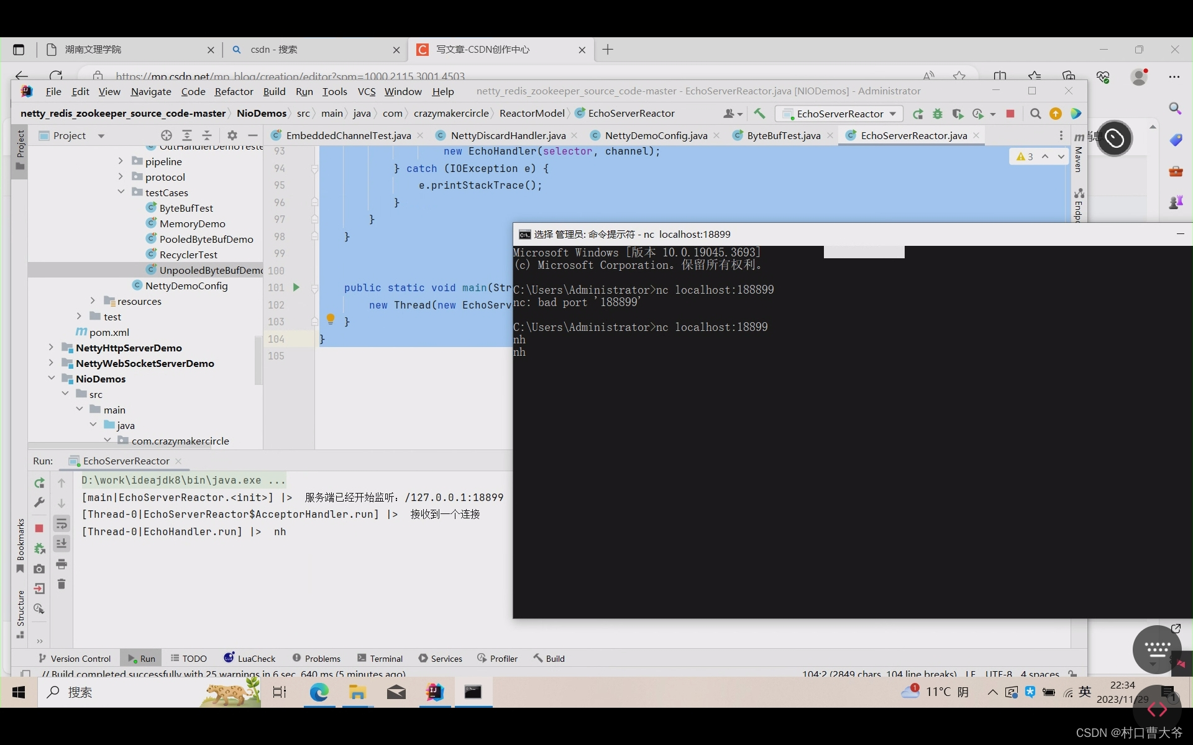Open the File menu
Image resolution: width=1193 pixels, height=745 pixels.
[53, 91]
